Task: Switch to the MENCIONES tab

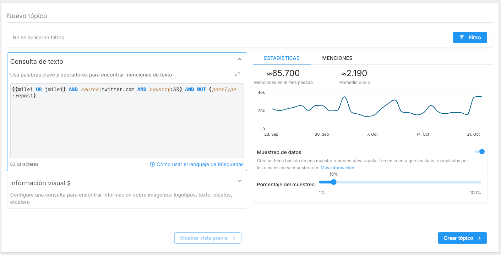Action: click(337, 58)
